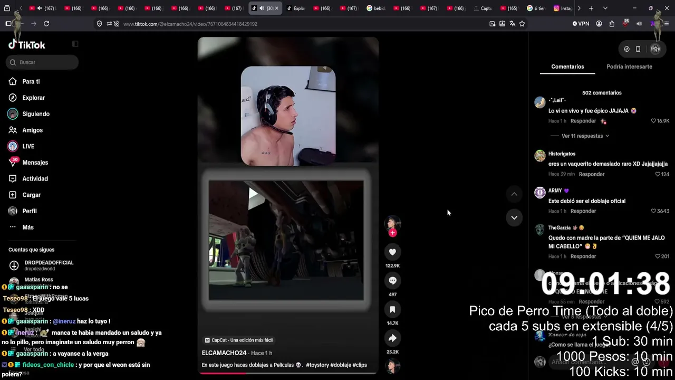Open the video comments bubble icon
Screen dimensions: 675x380
pos(392,281)
